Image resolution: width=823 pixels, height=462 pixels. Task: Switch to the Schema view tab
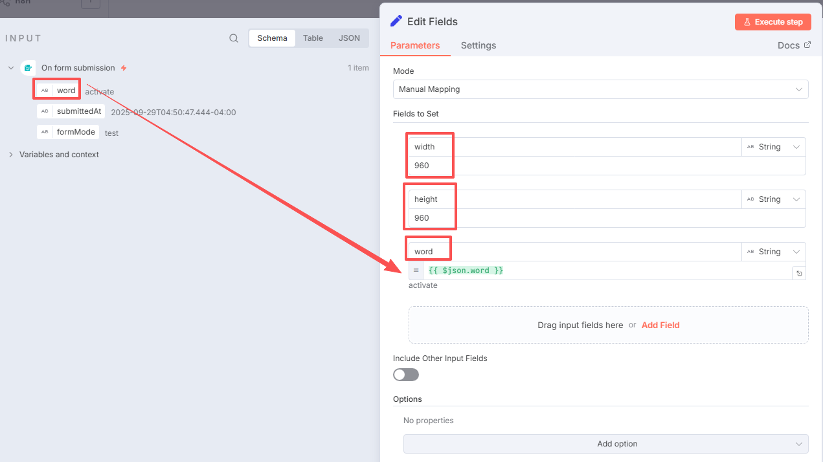click(272, 38)
